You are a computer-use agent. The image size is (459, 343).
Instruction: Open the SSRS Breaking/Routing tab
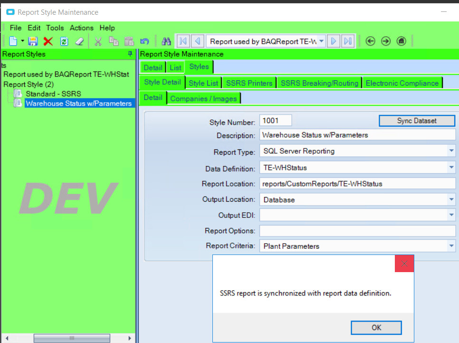coord(319,83)
